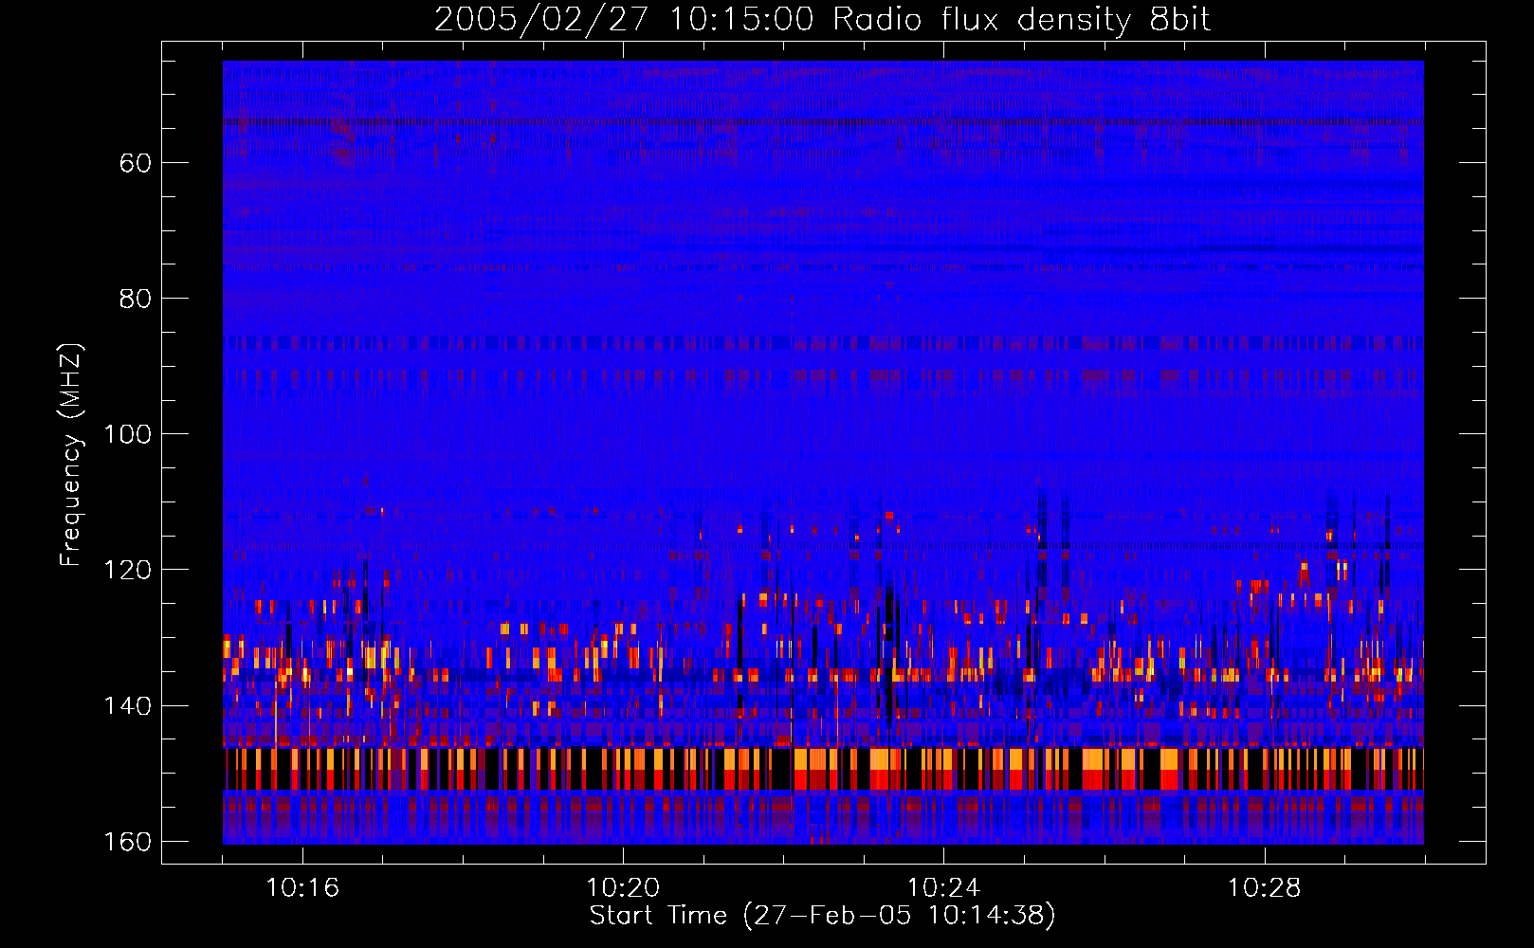Viewport: 1534px width, 948px height.
Task: Click the plot title "2005/02/27 10:15:00 Radio flux density 8bit"
Action: coord(822,20)
